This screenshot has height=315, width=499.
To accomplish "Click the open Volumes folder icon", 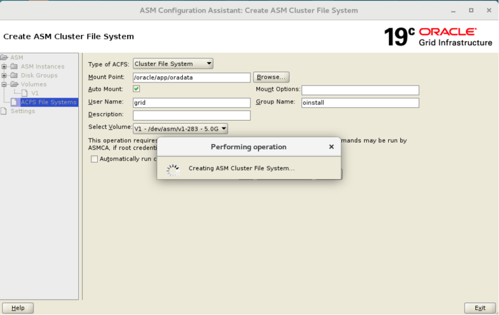I will (14, 84).
